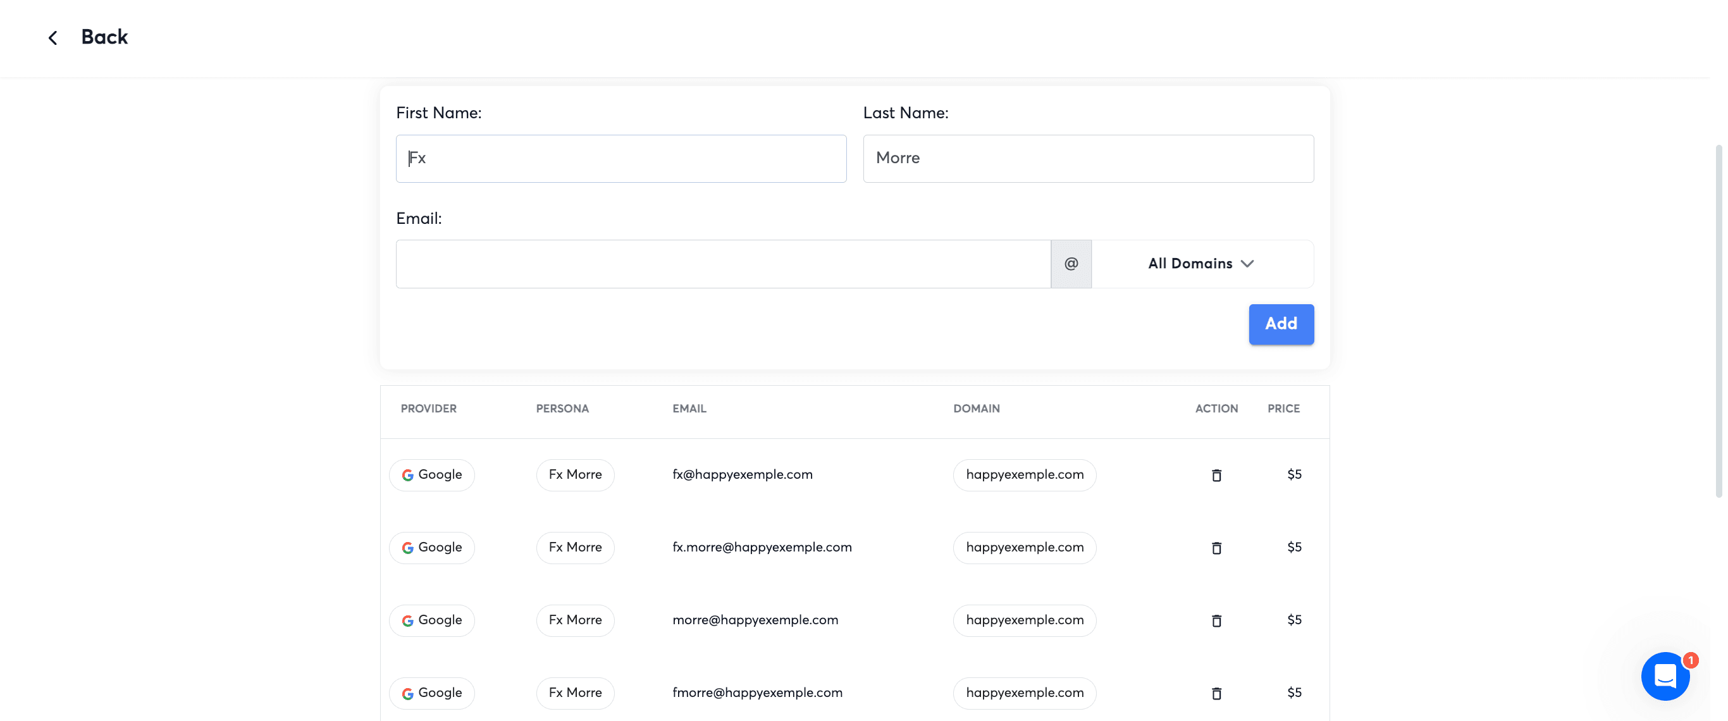Go back via the Back link
This screenshot has width=1728, height=721.
pyautogui.click(x=104, y=37)
